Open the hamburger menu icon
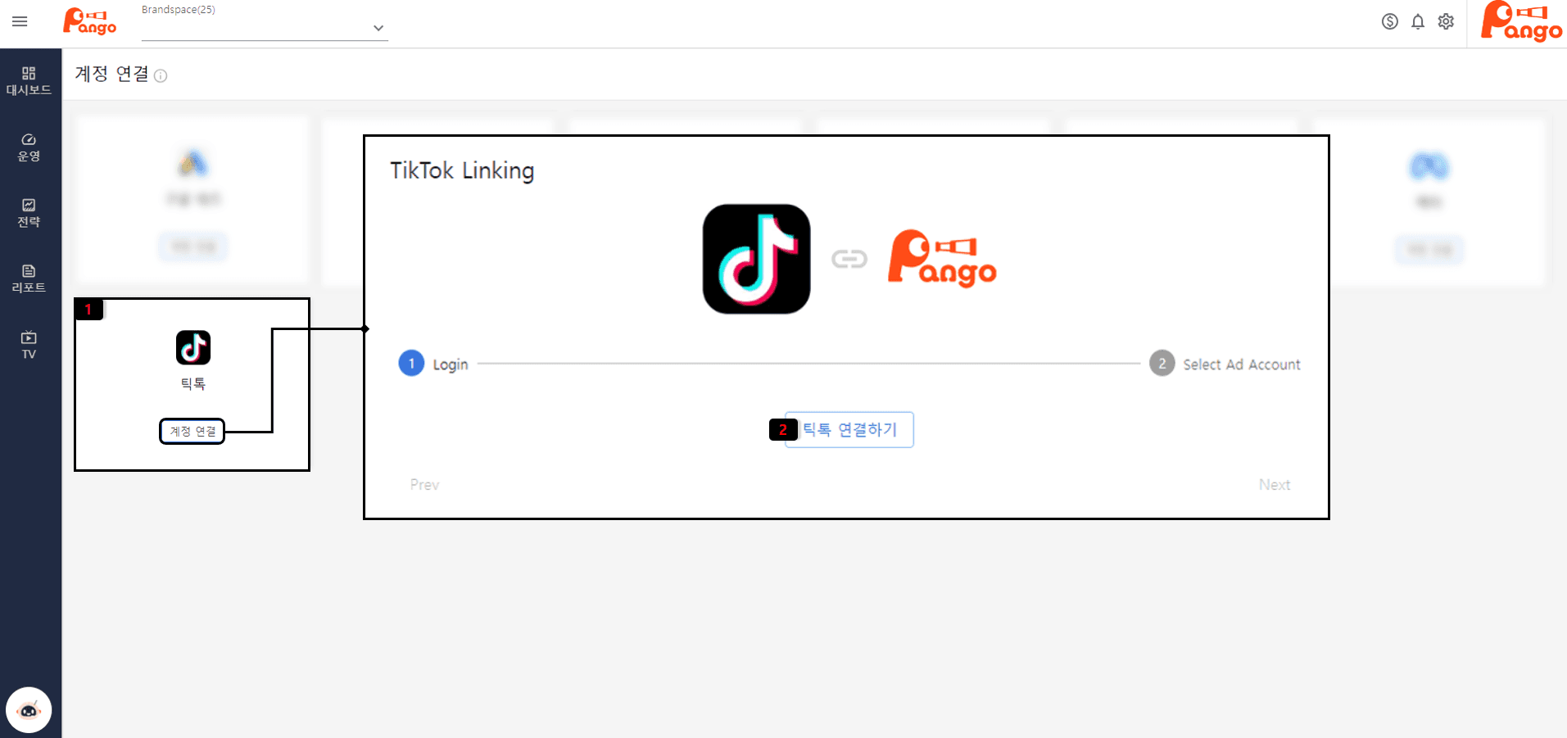 pyautogui.click(x=20, y=21)
